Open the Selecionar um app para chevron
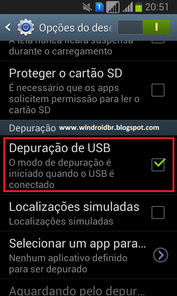This screenshot has width=177, height=296. 160,255
